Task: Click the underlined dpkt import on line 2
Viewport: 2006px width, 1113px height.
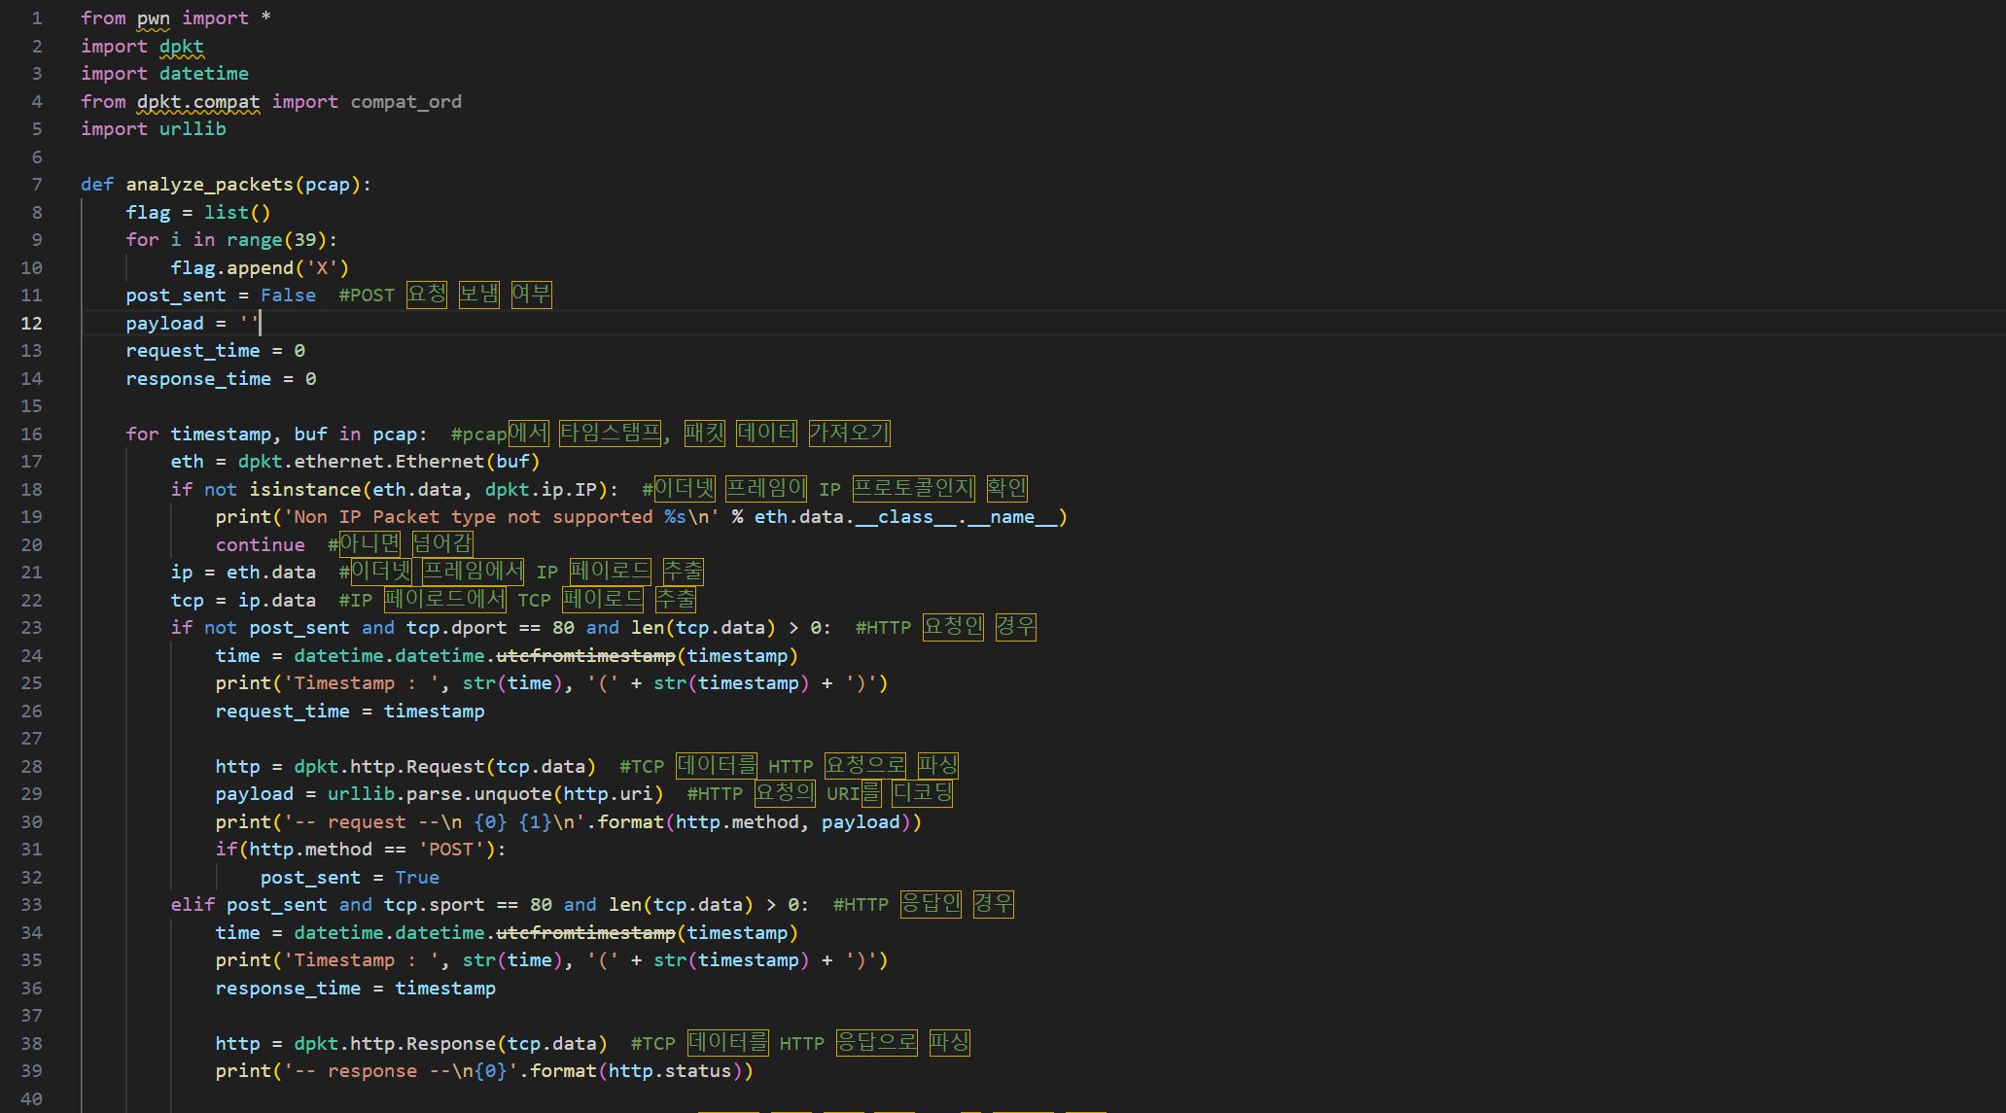Action: coord(181,47)
